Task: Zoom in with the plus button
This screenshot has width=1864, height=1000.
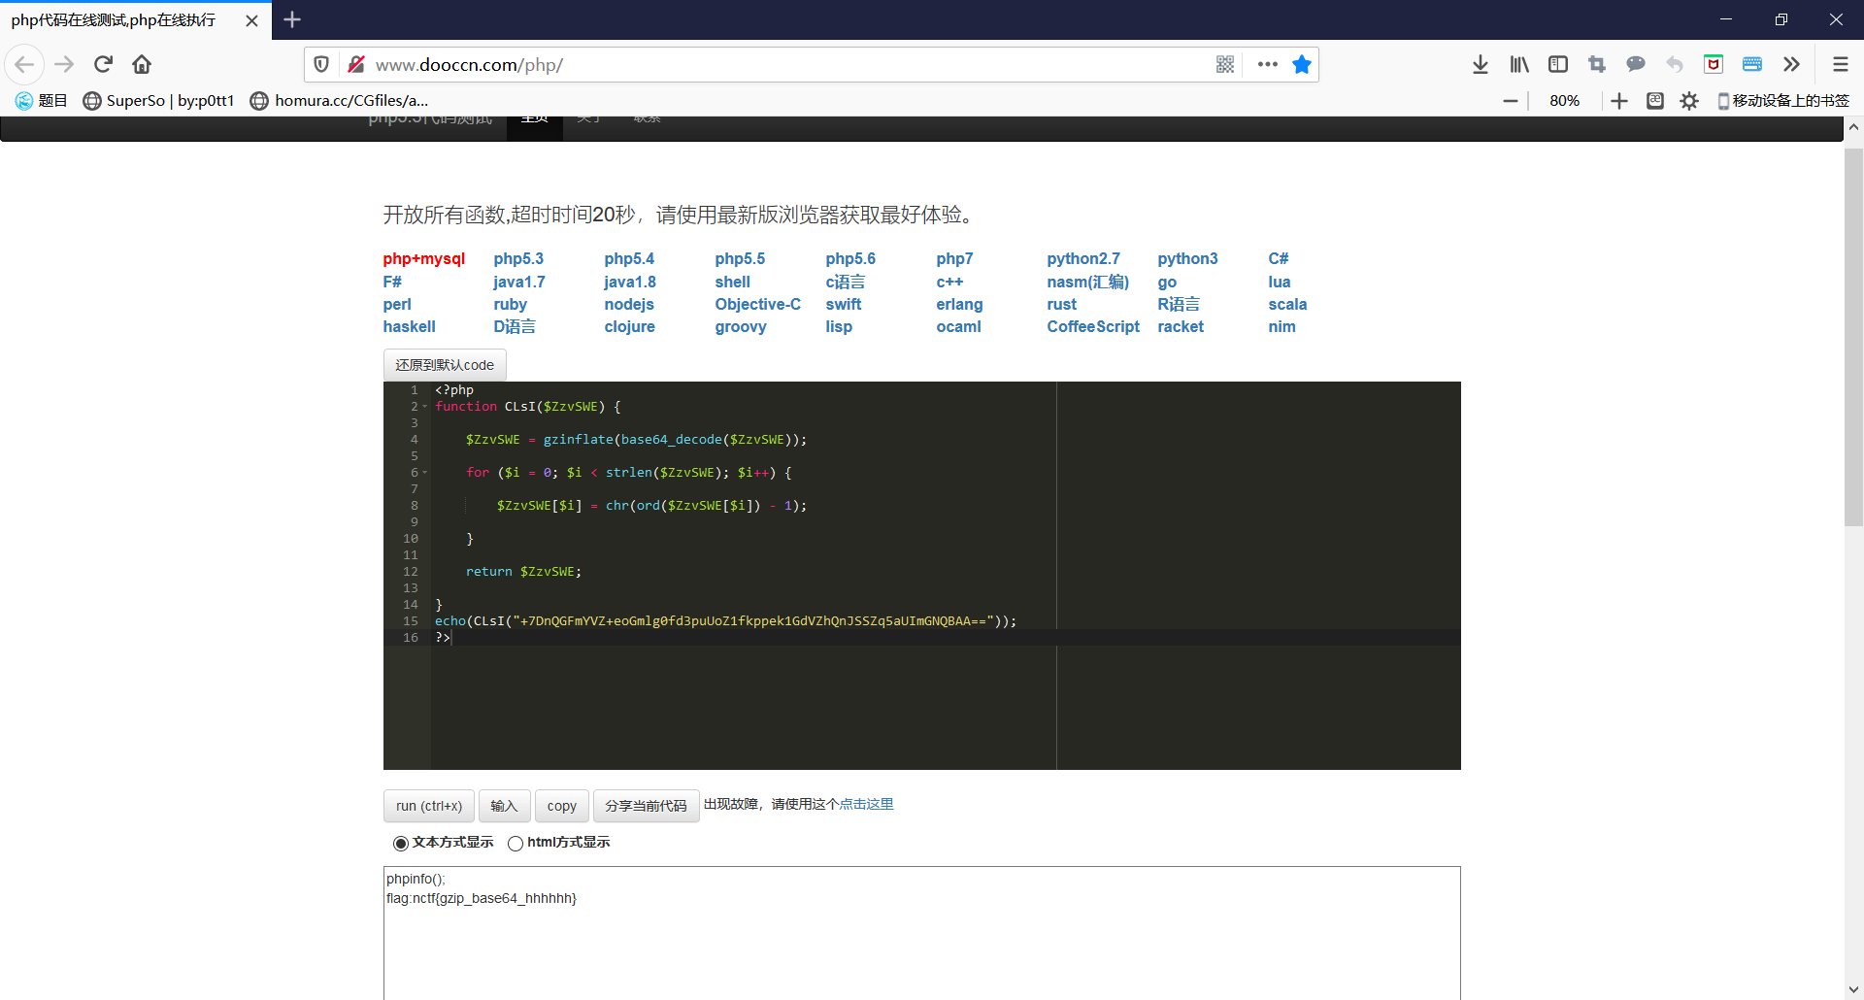Action: click(x=1618, y=101)
